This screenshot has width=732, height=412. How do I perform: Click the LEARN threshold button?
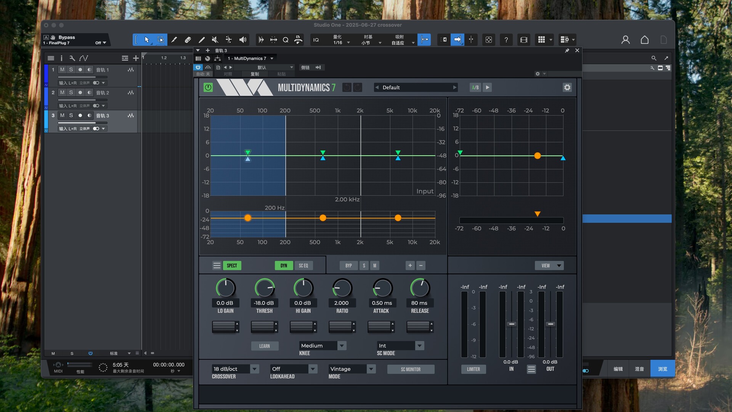click(x=265, y=346)
